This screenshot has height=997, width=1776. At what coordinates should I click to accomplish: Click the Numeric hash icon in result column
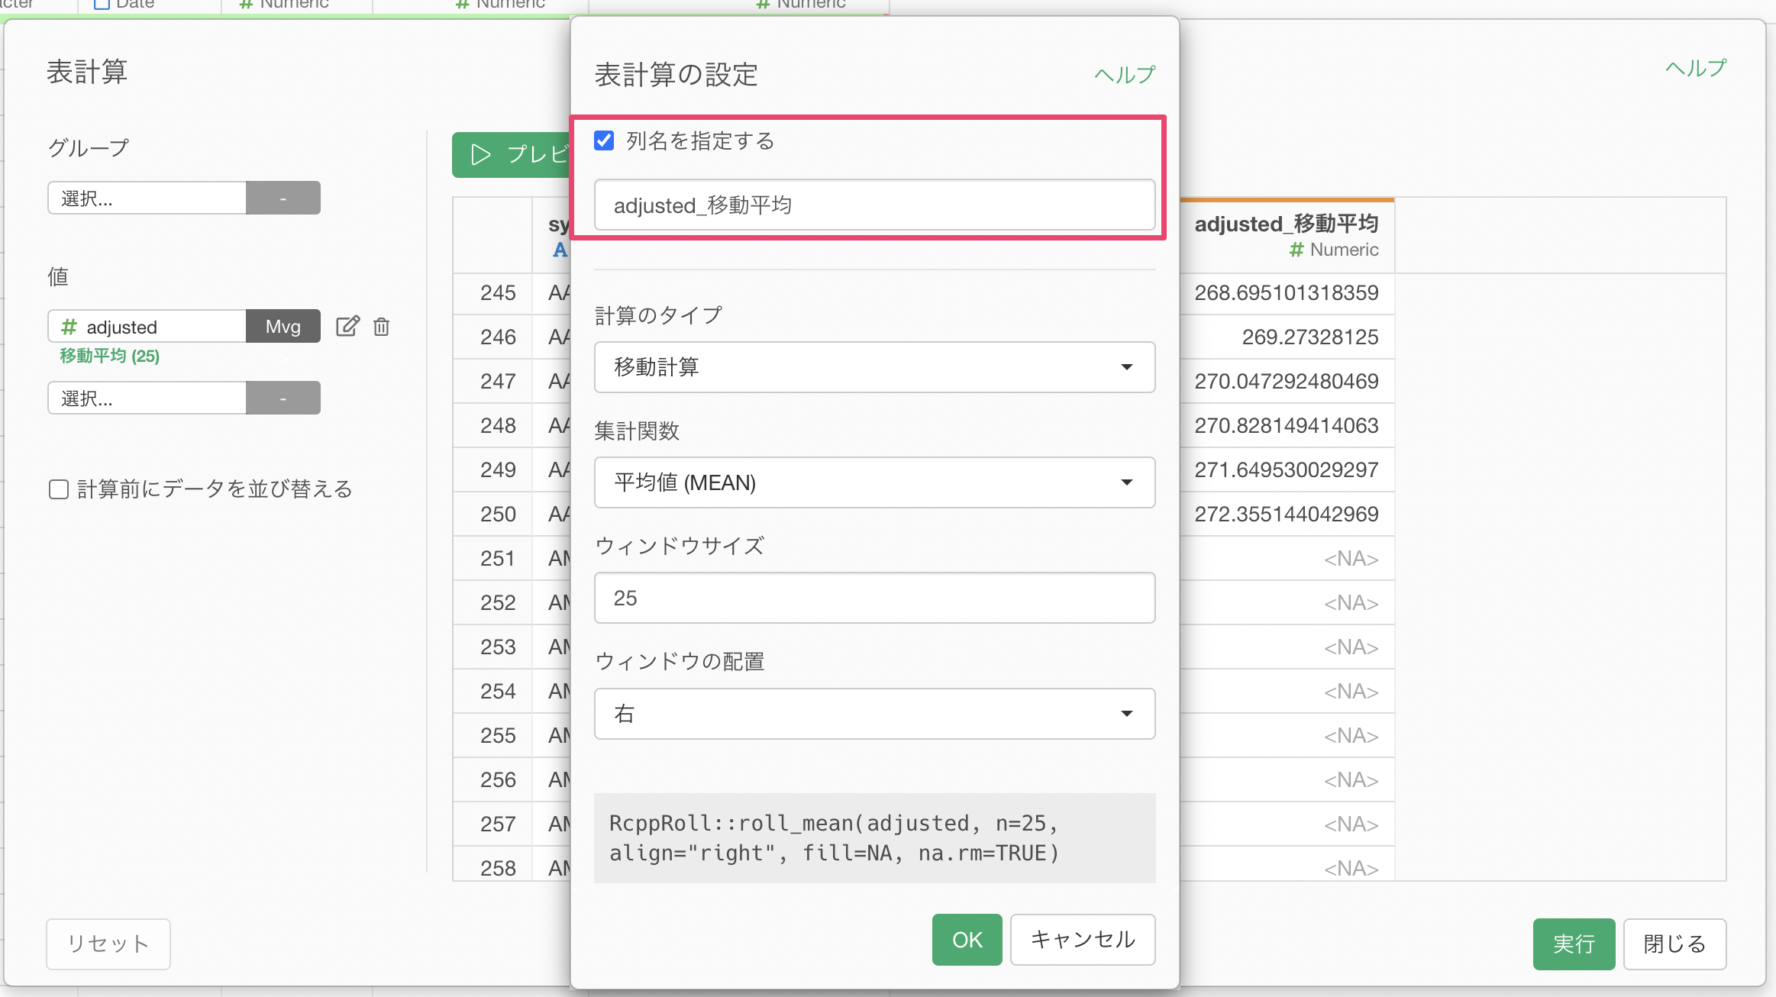(1296, 250)
